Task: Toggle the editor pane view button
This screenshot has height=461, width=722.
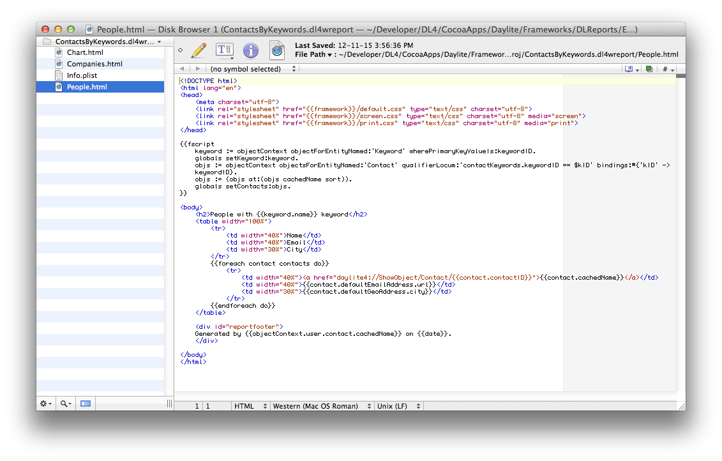Action: (86, 404)
